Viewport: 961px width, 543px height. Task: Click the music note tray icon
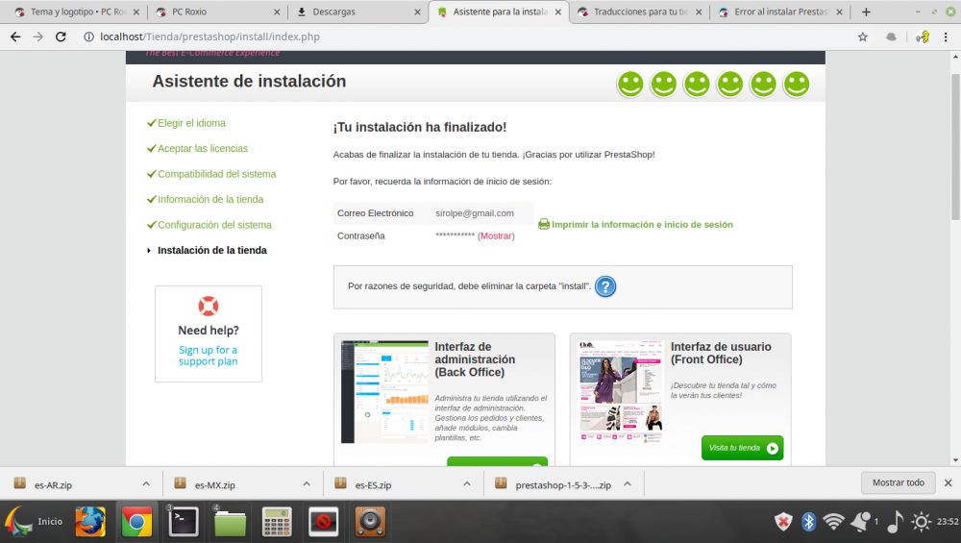tap(895, 522)
